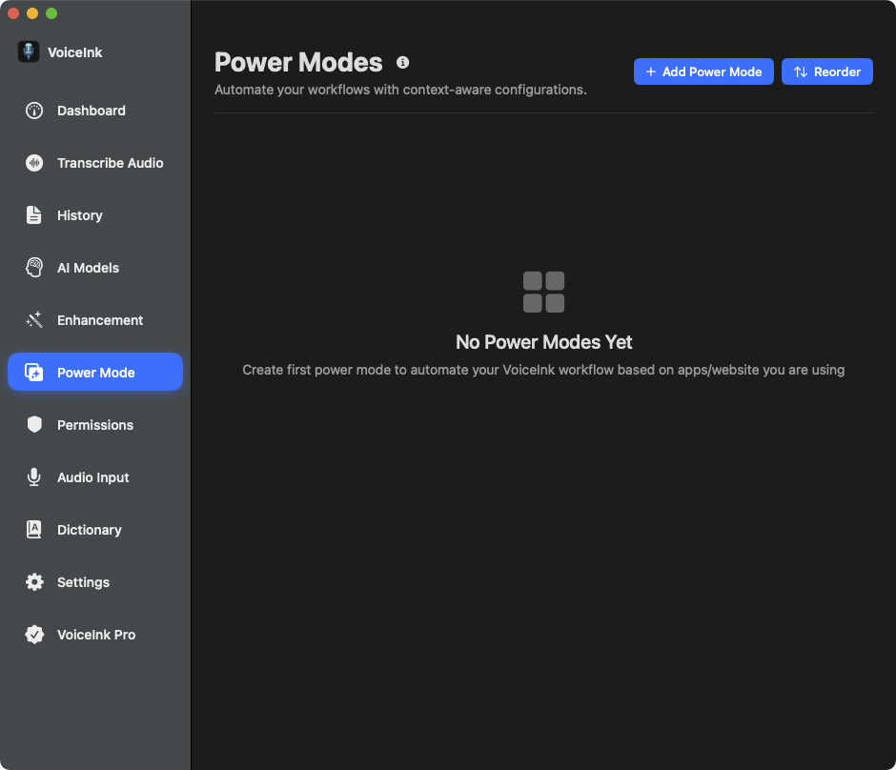Screen dimensions: 896x770
Task: Click the Dictionary book icon
Action: (x=34, y=530)
